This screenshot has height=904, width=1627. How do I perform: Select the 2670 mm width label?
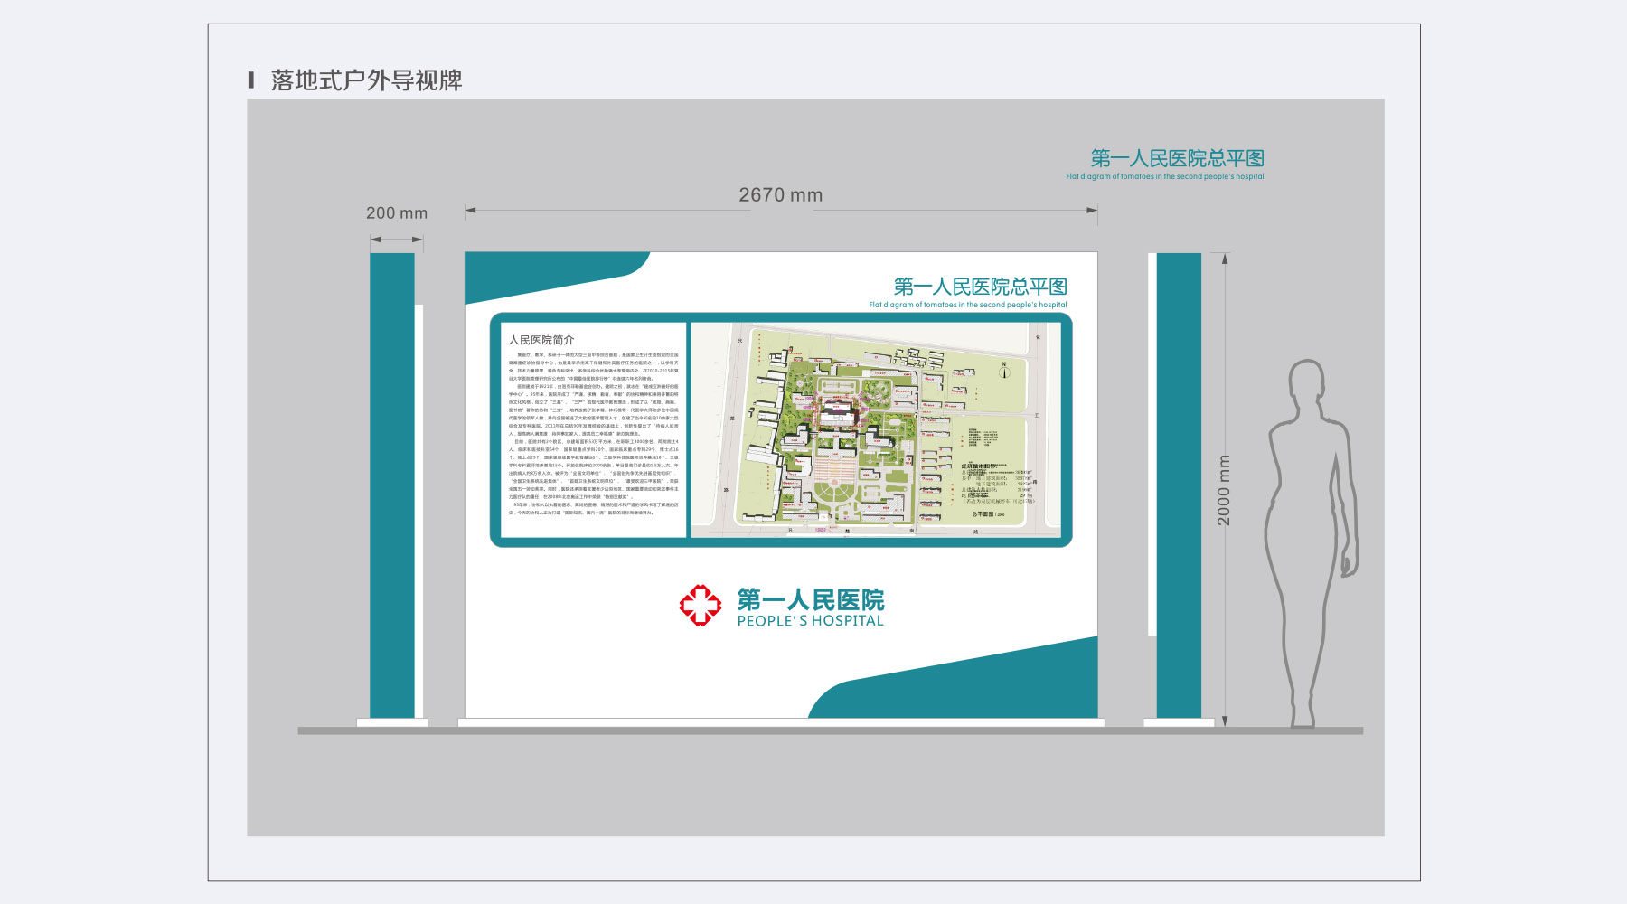[x=781, y=195]
